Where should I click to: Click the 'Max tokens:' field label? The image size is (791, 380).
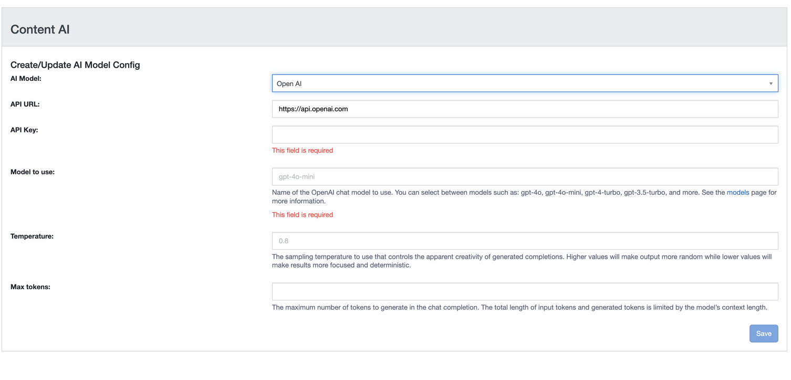pyautogui.click(x=30, y=287)
